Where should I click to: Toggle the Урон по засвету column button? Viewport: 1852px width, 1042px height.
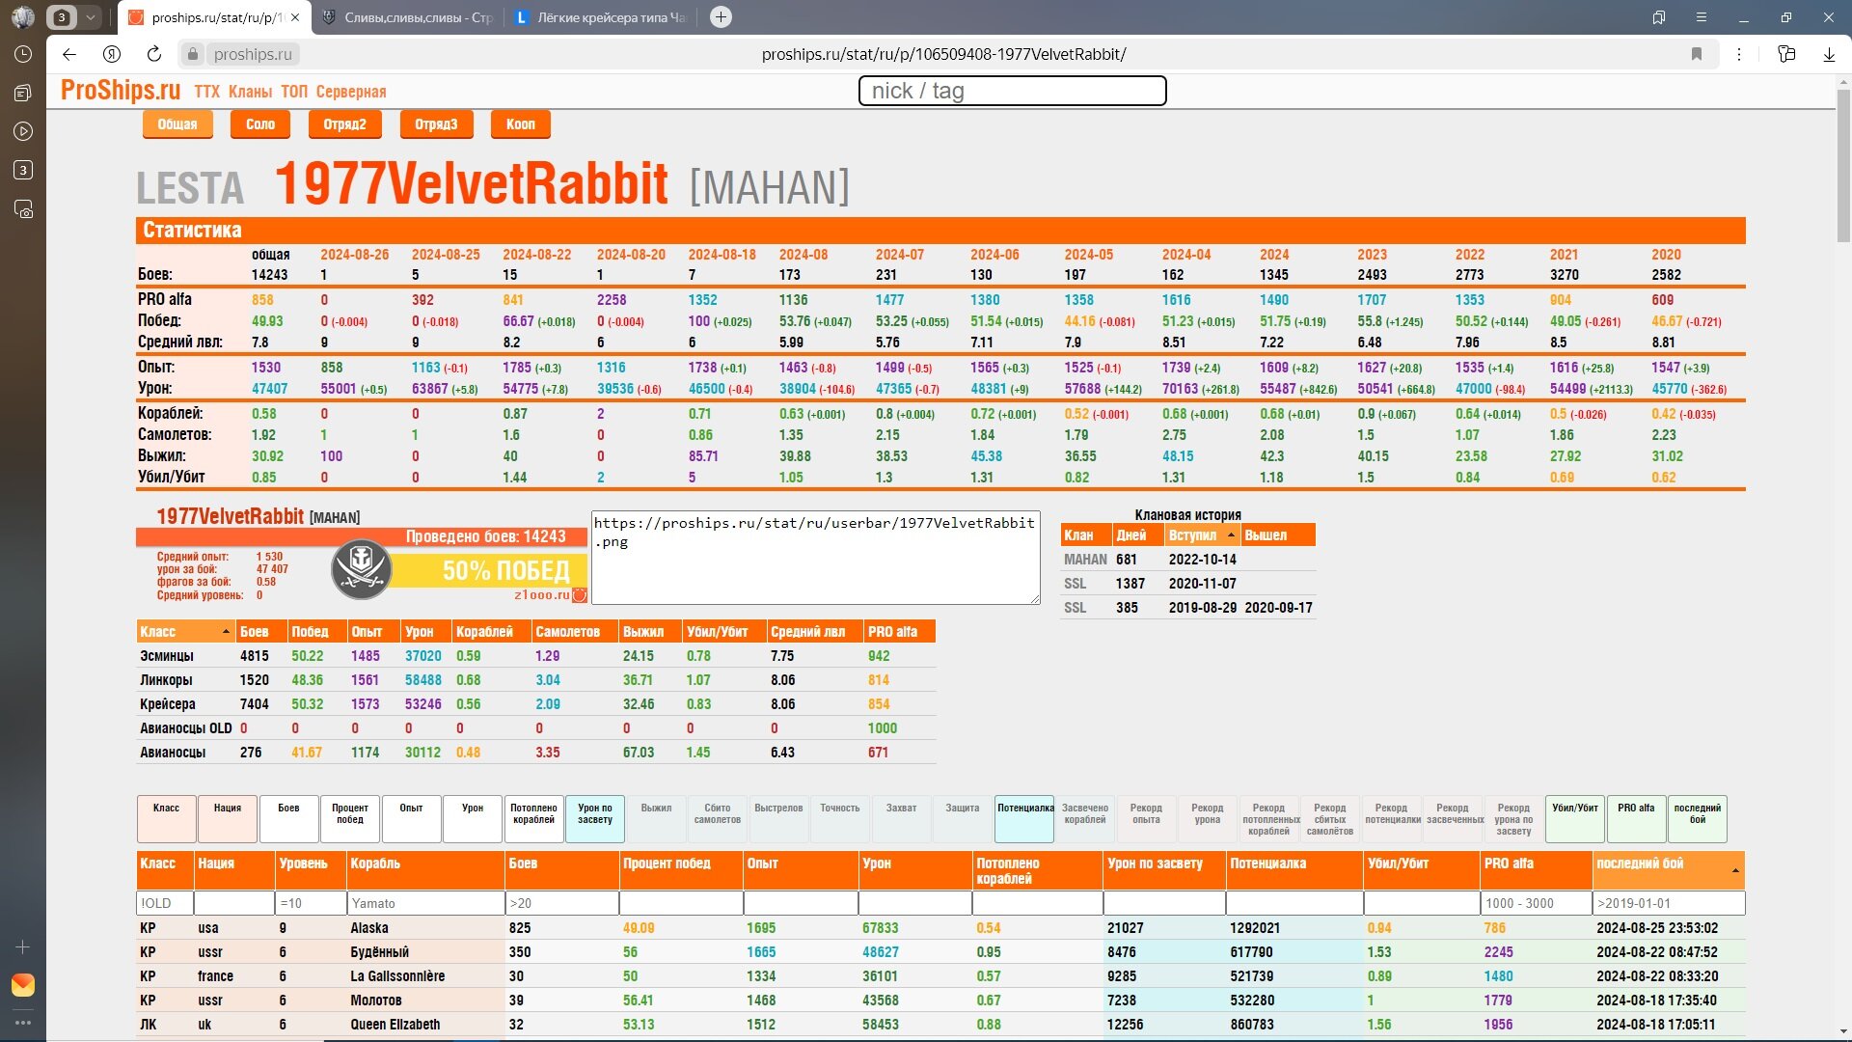594,818
